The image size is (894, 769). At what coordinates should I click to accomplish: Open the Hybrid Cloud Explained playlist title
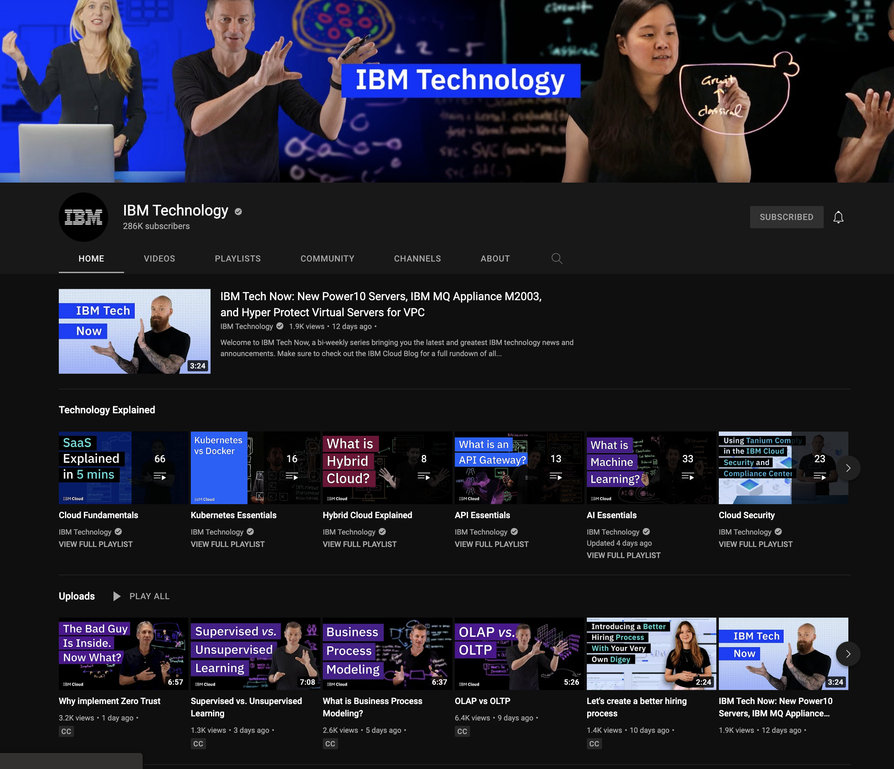coord(368,515)
